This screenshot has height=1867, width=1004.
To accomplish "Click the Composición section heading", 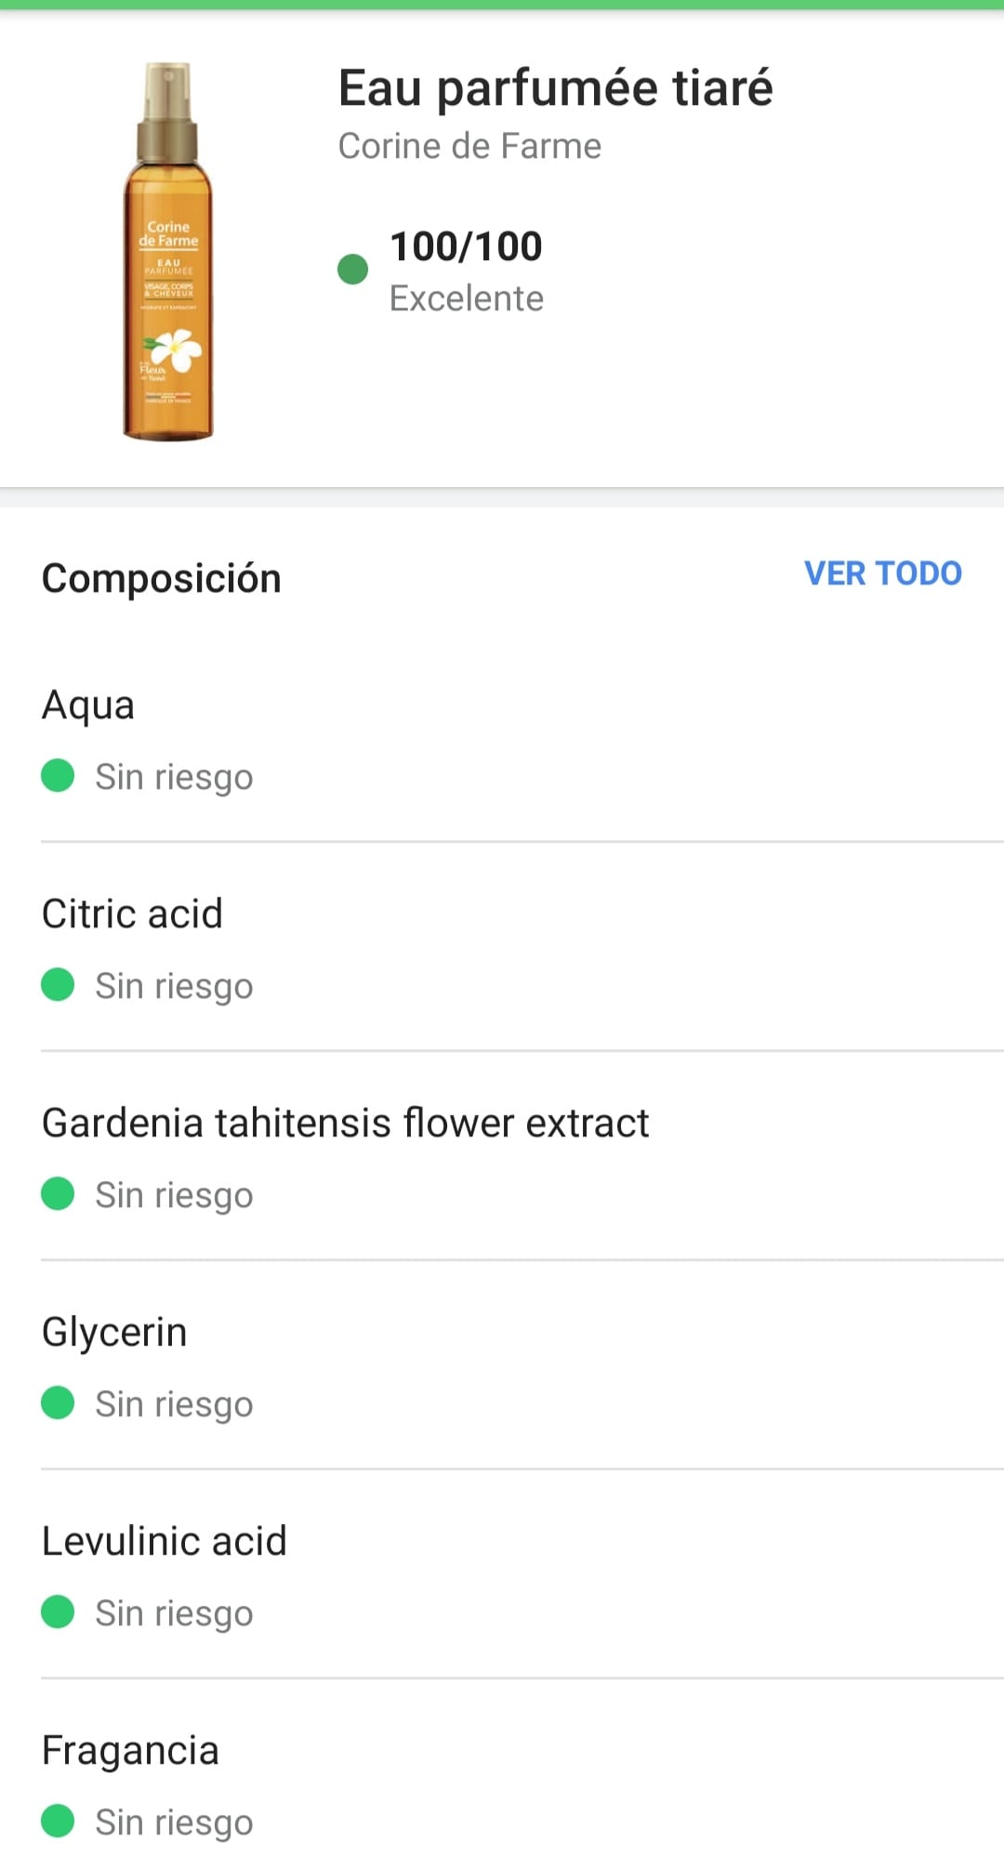I will pyautogui.click(x=162, y=578).
